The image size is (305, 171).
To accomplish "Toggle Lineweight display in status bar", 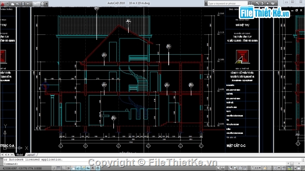I will pyautogui.click(x=93, y=168).
